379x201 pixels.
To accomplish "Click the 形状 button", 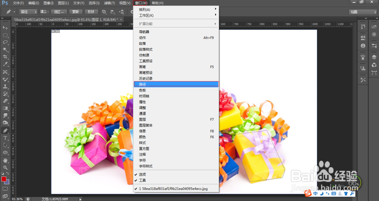I will [91, 12].
